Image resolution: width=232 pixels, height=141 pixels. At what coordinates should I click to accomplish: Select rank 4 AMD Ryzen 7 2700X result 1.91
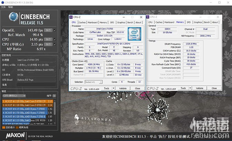pyautogui.click(x=28, y=113)
